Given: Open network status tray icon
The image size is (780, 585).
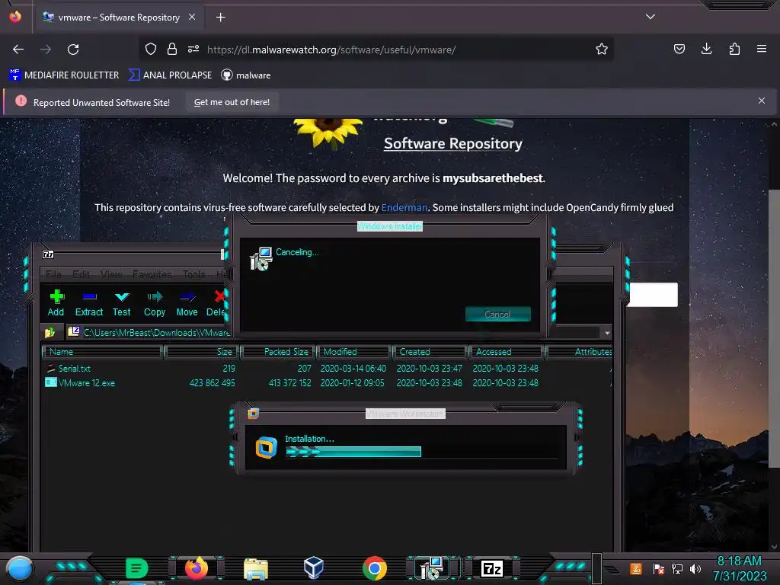Looking at the screenshot, I should 676,568.
